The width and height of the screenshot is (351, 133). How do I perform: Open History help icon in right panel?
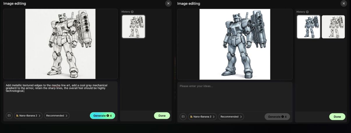pos(307,12)
